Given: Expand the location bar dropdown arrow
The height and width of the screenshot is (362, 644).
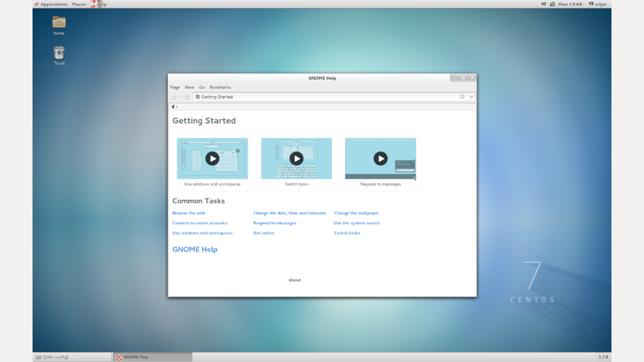Looking at the screenshot, I should (x=471, y=97).
